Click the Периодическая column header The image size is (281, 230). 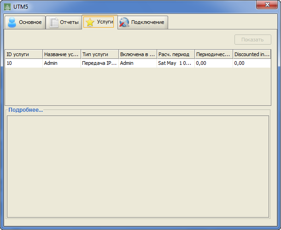213,54
